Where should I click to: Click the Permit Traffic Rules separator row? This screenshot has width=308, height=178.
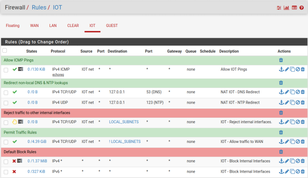point(154,133)
